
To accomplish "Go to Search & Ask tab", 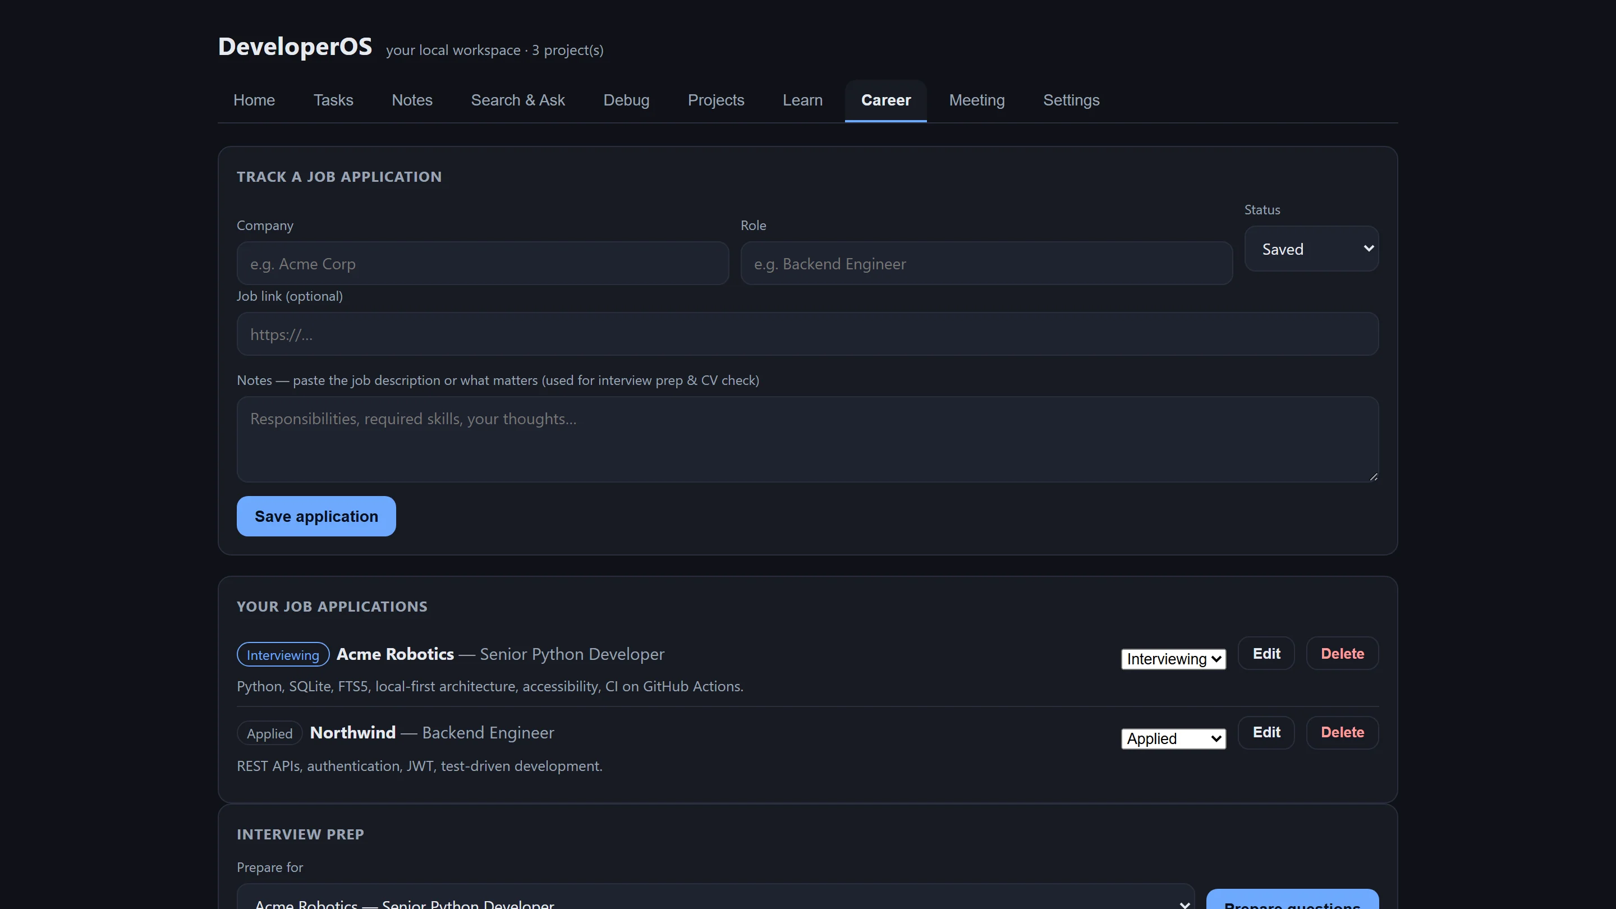I will point(517,100).
